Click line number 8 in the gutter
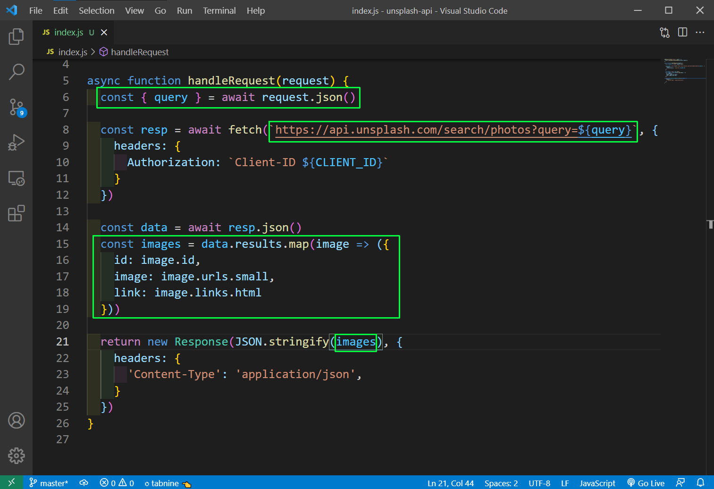714x489 pixels. 66,130
